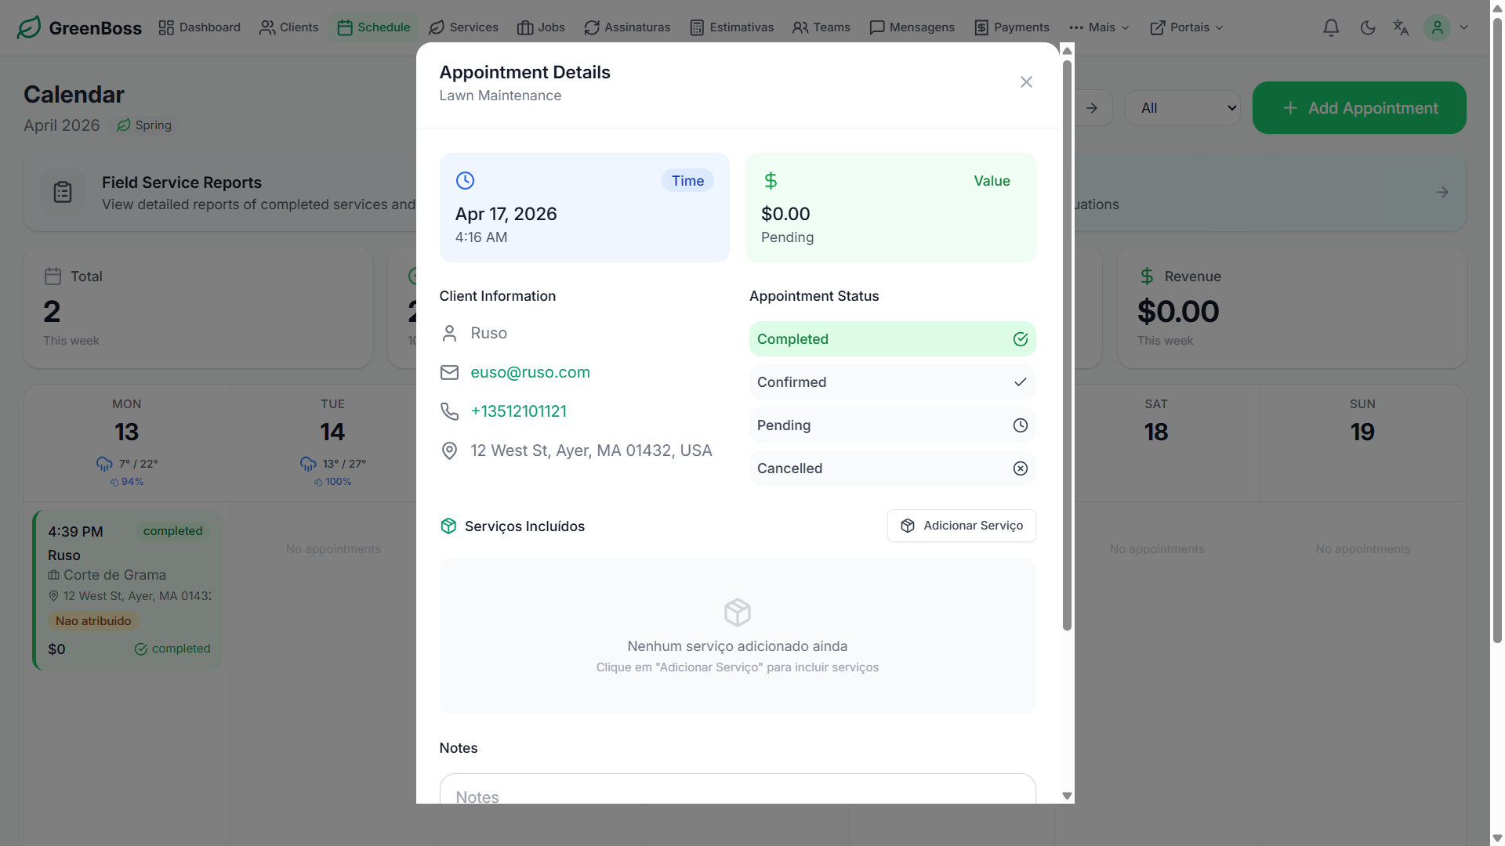
Task: Click the calendar next-week arrow
Action: [1092, 108]
